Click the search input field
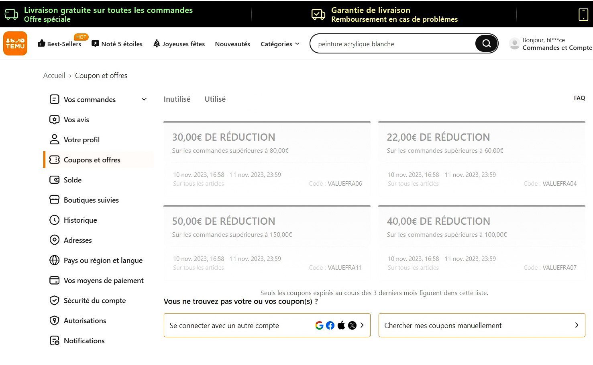The width and height of the screenshot is (593, 365). (393, 43)
